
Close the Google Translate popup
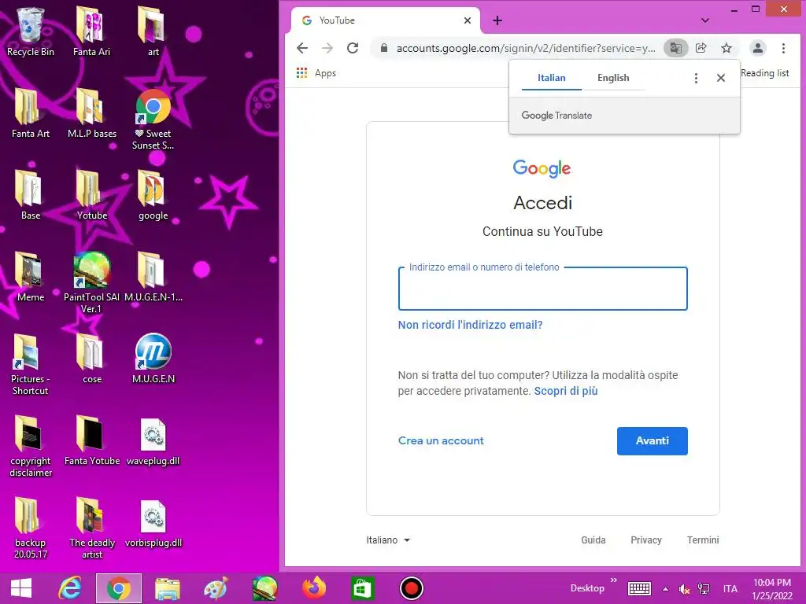click(721, 78)
